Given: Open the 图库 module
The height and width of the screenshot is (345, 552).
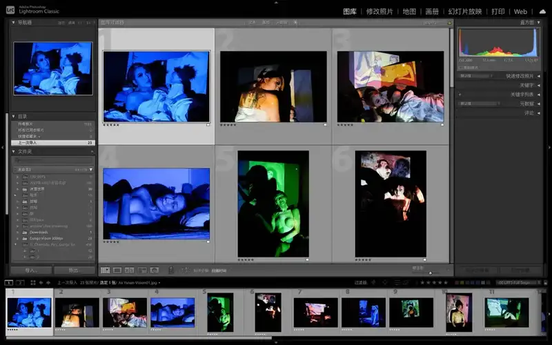Looking at the screenshot, I should (350, 12).
